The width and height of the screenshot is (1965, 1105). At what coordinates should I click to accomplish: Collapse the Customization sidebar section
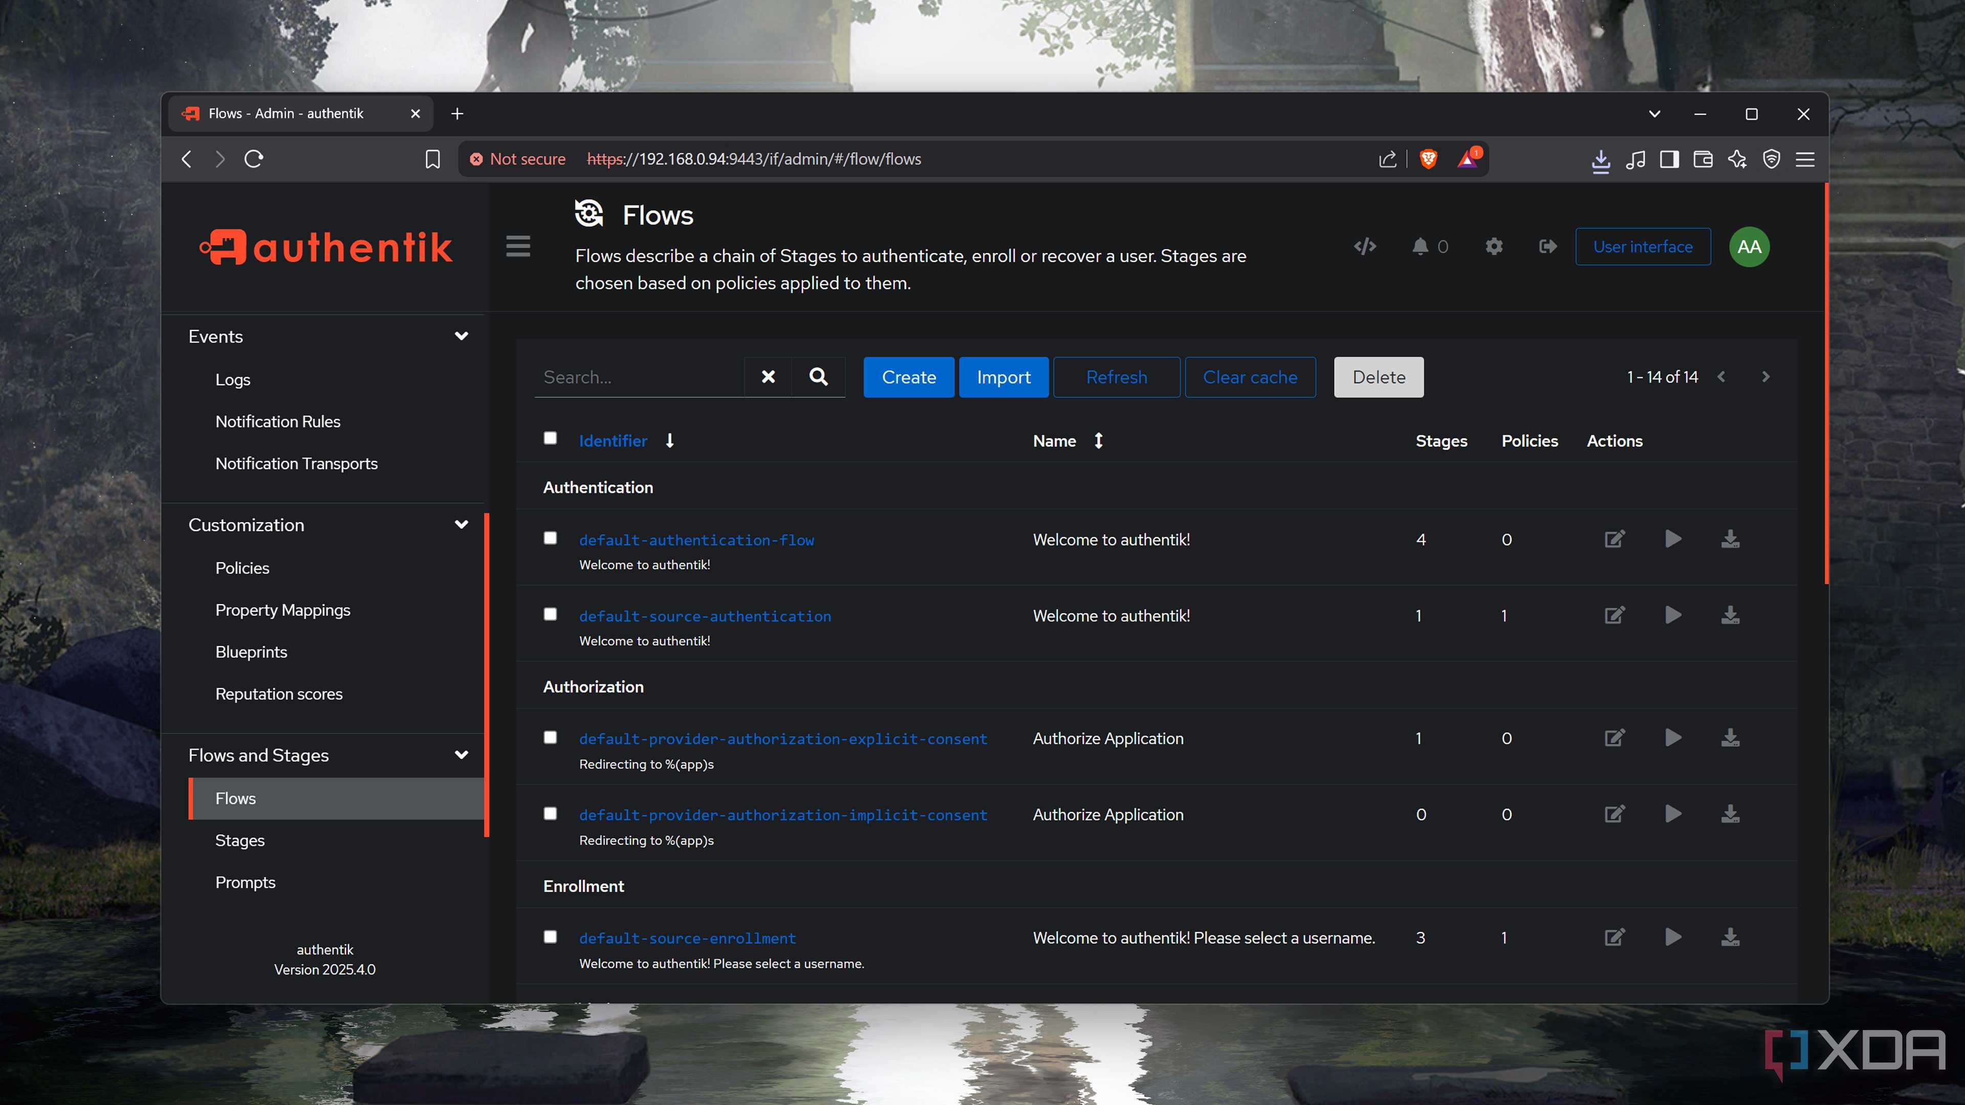(x=462, y=525)
